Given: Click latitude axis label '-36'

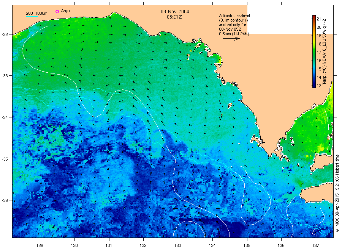Looking at the screenshot, I should (x=5, y=200).
